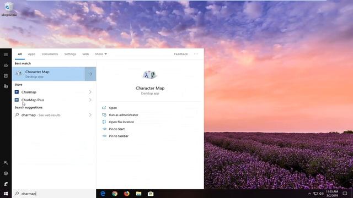Open the settings gear in search sidebar
Image resolution: width=353 pixels, height=198 pixels.
[x=6, y=173]
